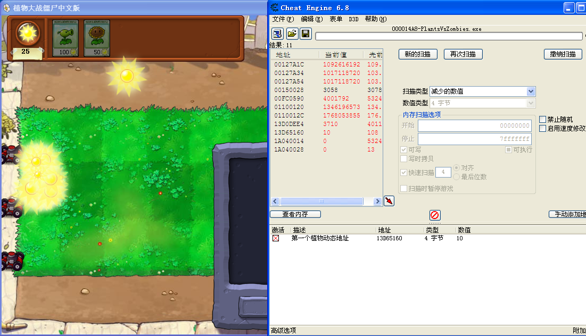Open the 帮助 menu

tap(376, 19)
